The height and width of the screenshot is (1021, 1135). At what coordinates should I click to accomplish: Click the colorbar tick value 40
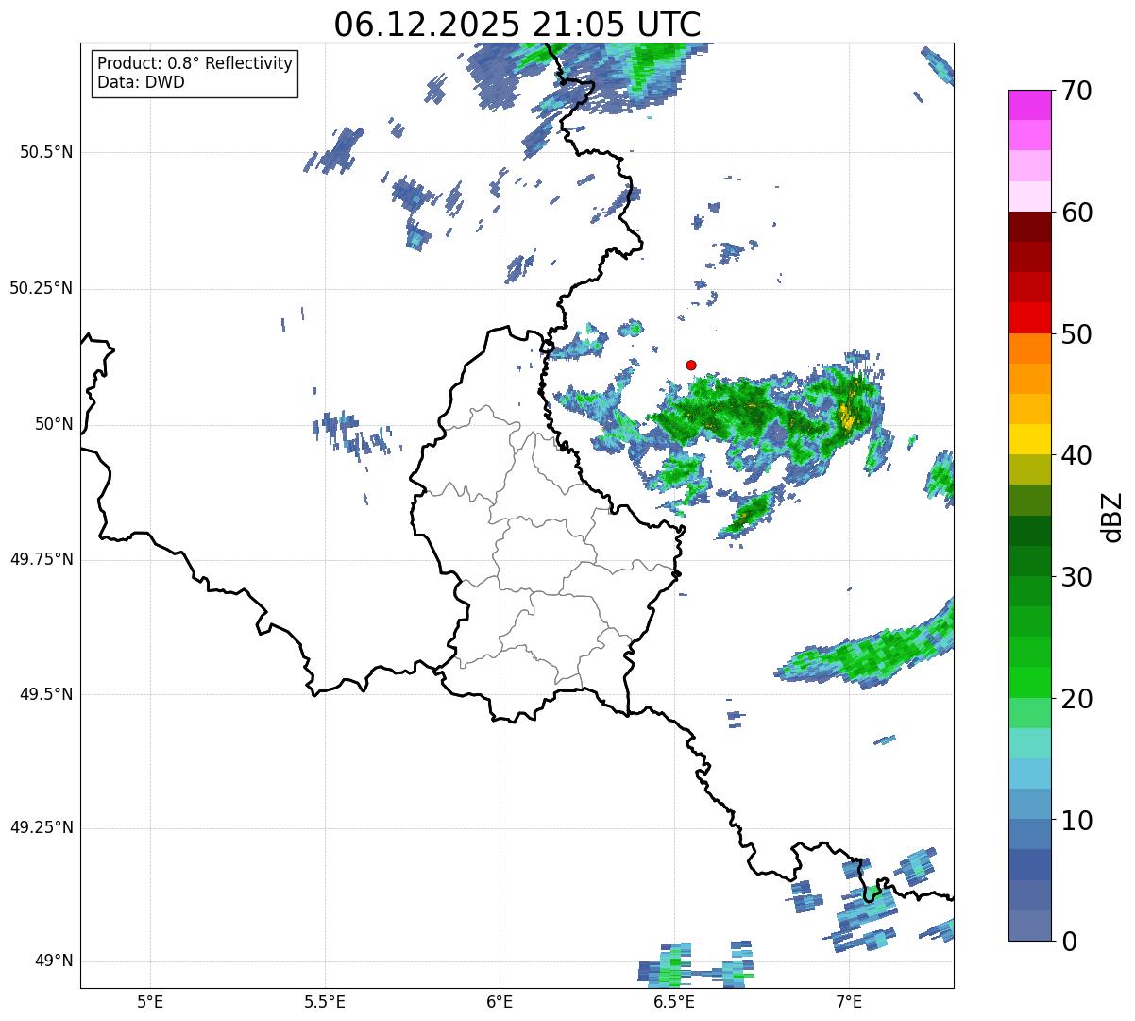pyautogui.click(x=1076, y=455)
